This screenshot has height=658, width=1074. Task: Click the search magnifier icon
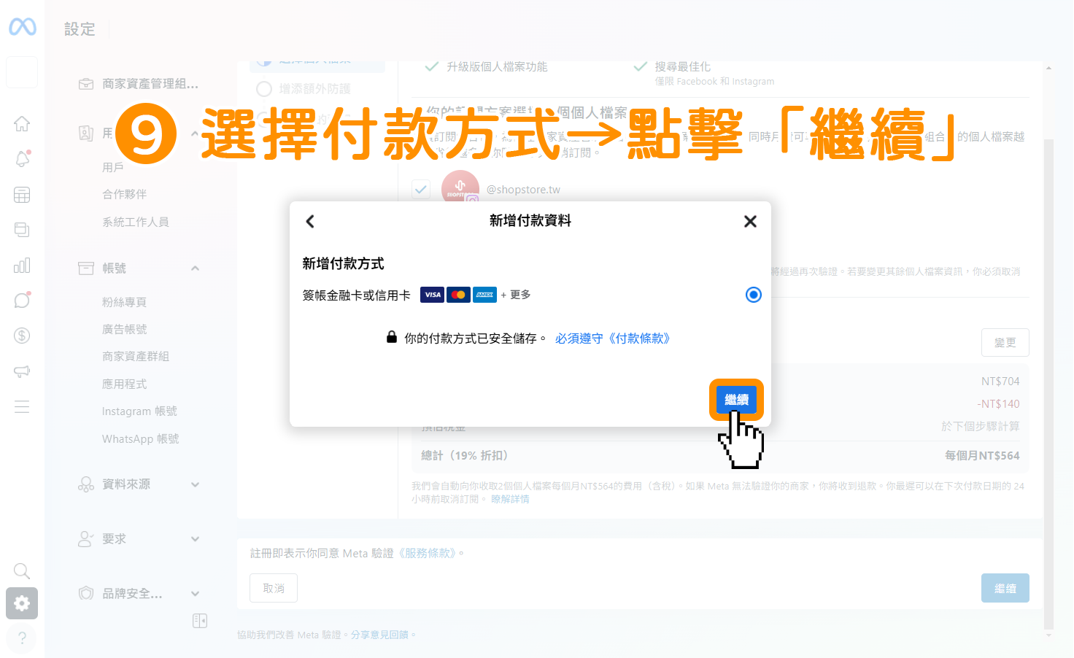click(x=22, y=570)
